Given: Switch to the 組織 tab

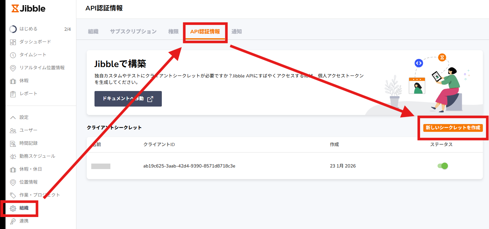Looking at the screenshot, I should 93,31.
